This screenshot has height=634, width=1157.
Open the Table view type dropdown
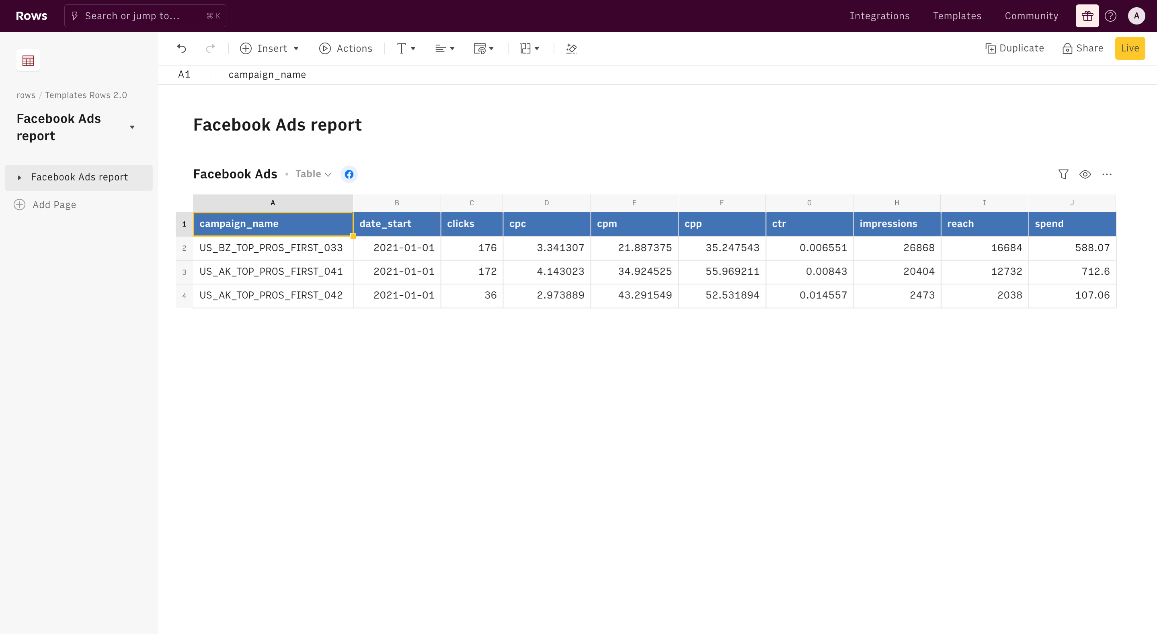click(x=314, y=174)
